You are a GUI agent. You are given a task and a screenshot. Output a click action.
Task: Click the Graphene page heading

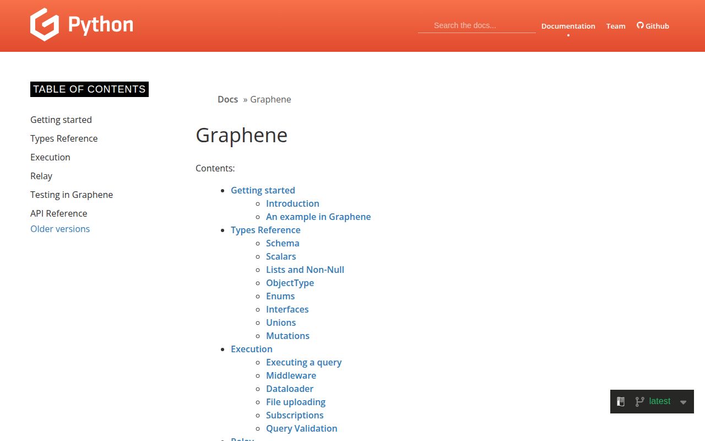point(242,135)
